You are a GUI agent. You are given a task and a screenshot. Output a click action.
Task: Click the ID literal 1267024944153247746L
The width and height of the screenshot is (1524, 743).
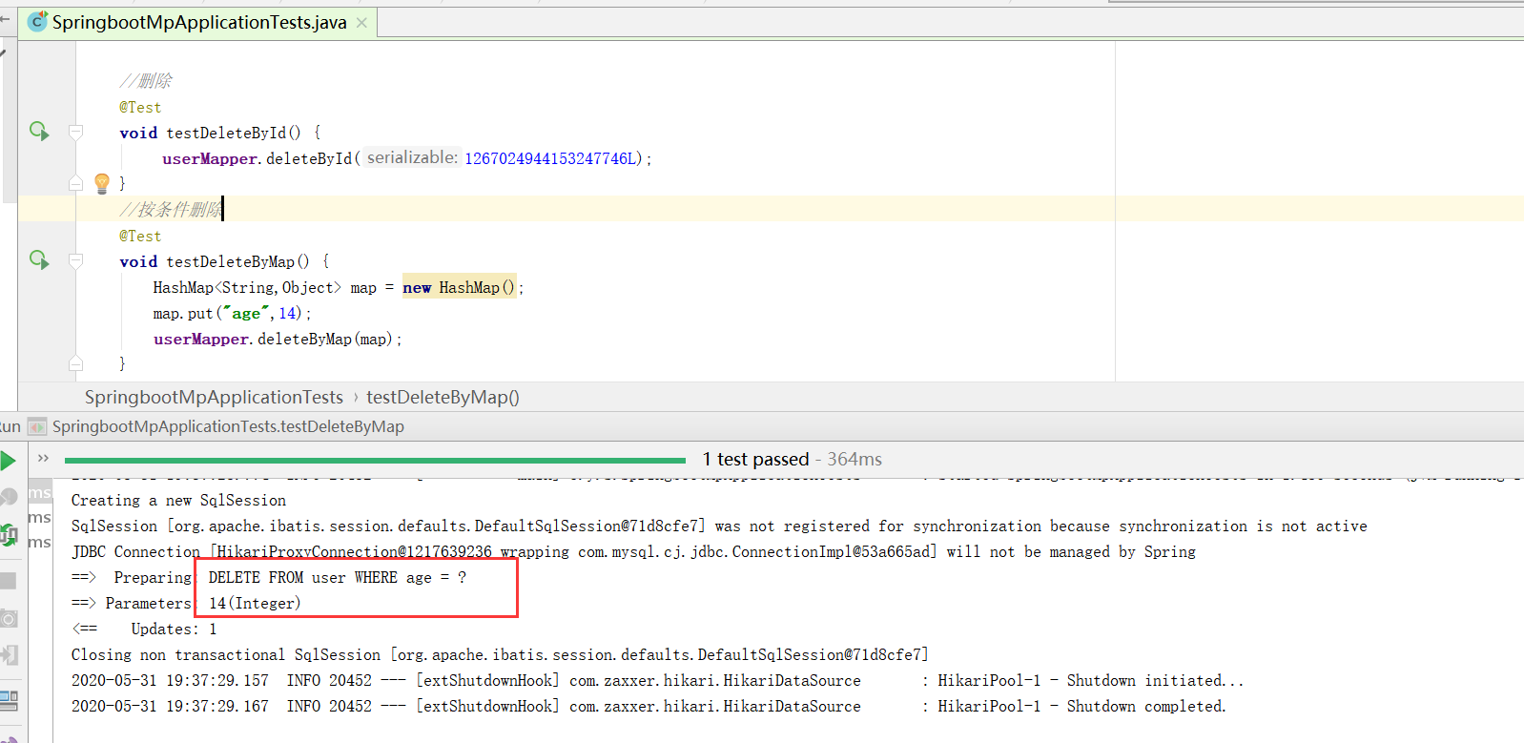[x=549, y=158]
